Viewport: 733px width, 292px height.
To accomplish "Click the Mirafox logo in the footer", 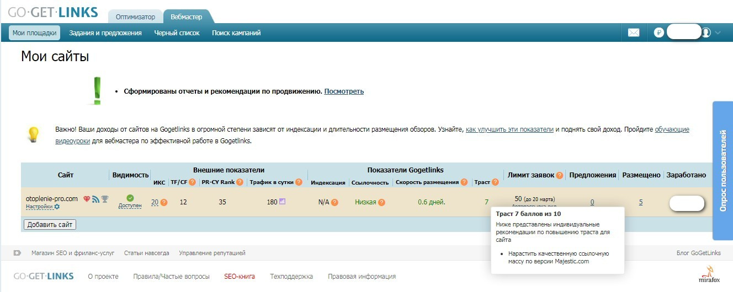I will tap(709, 274).
